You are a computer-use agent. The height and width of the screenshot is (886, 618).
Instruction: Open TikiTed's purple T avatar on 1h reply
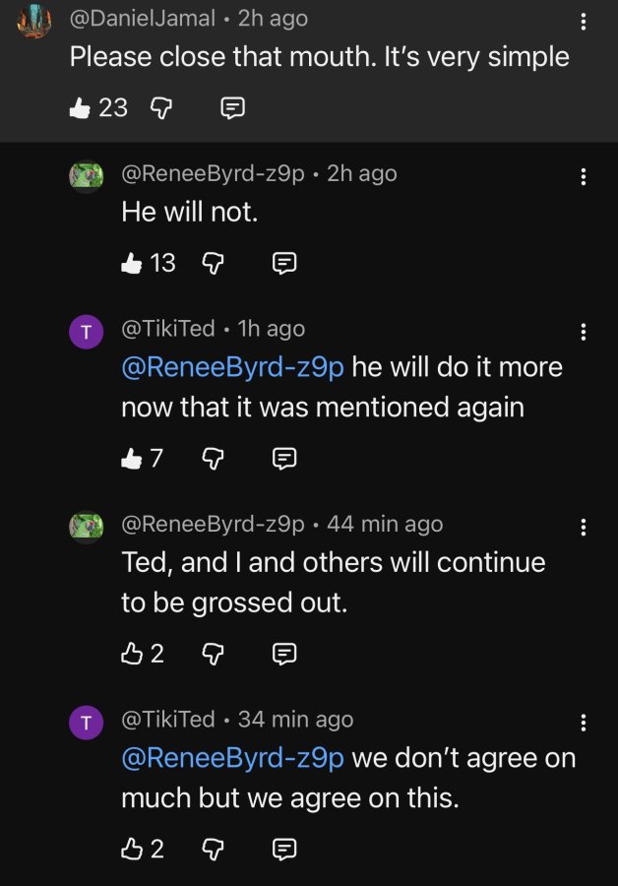click(x=86, y=332)
